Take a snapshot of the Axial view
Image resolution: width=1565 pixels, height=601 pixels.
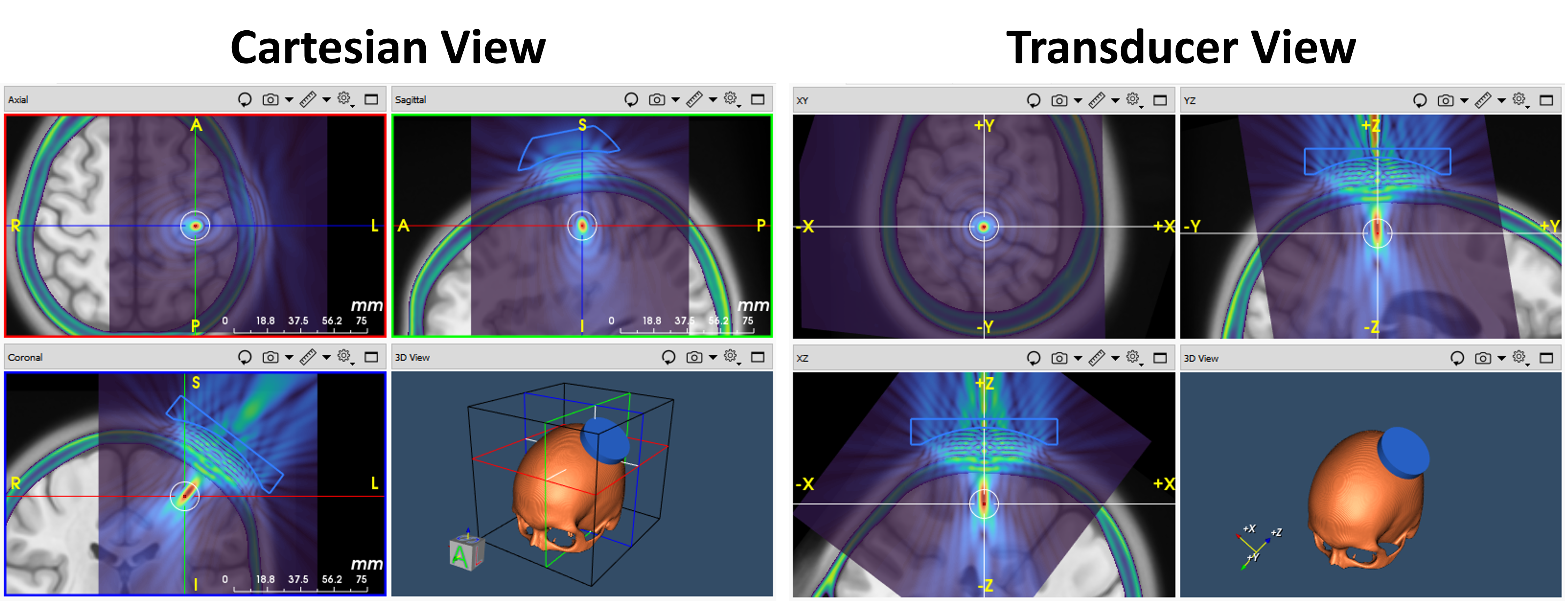point(270,100)
